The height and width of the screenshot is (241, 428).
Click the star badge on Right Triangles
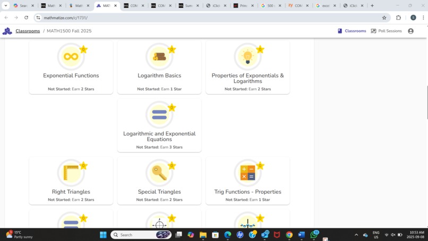(x=83, y=166)
